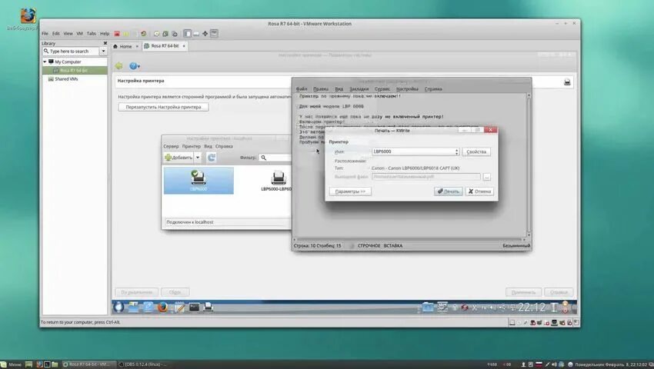Select Shared VMs in the library tree
Screen dimensions: 654x369
click(66, 79)
